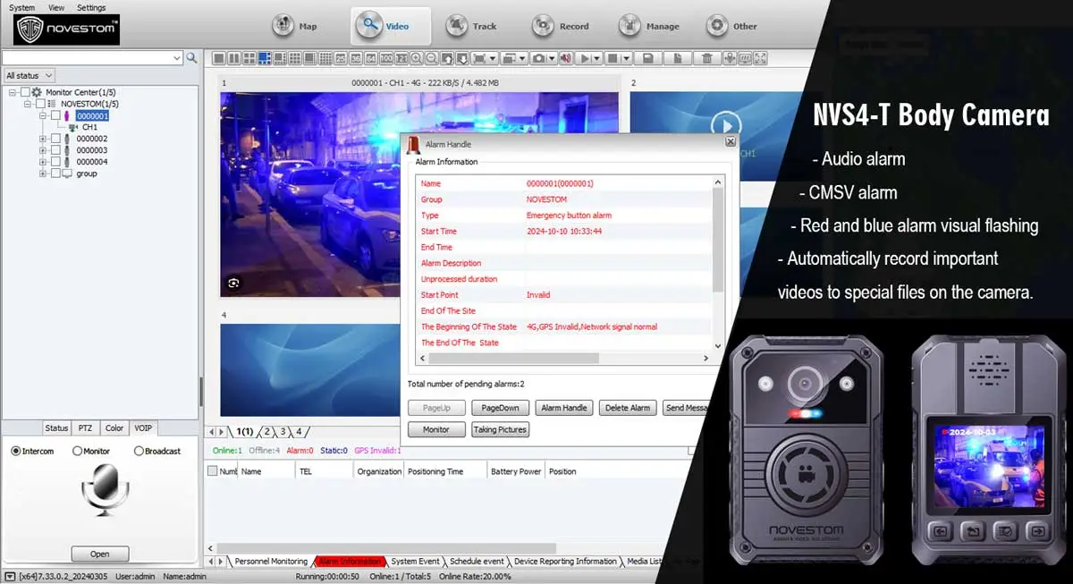Open the Manage module
This screenshot has height=584, width=1073.
649,26
